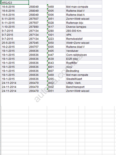Select the Com raildruksen cell

click(84, 55)
